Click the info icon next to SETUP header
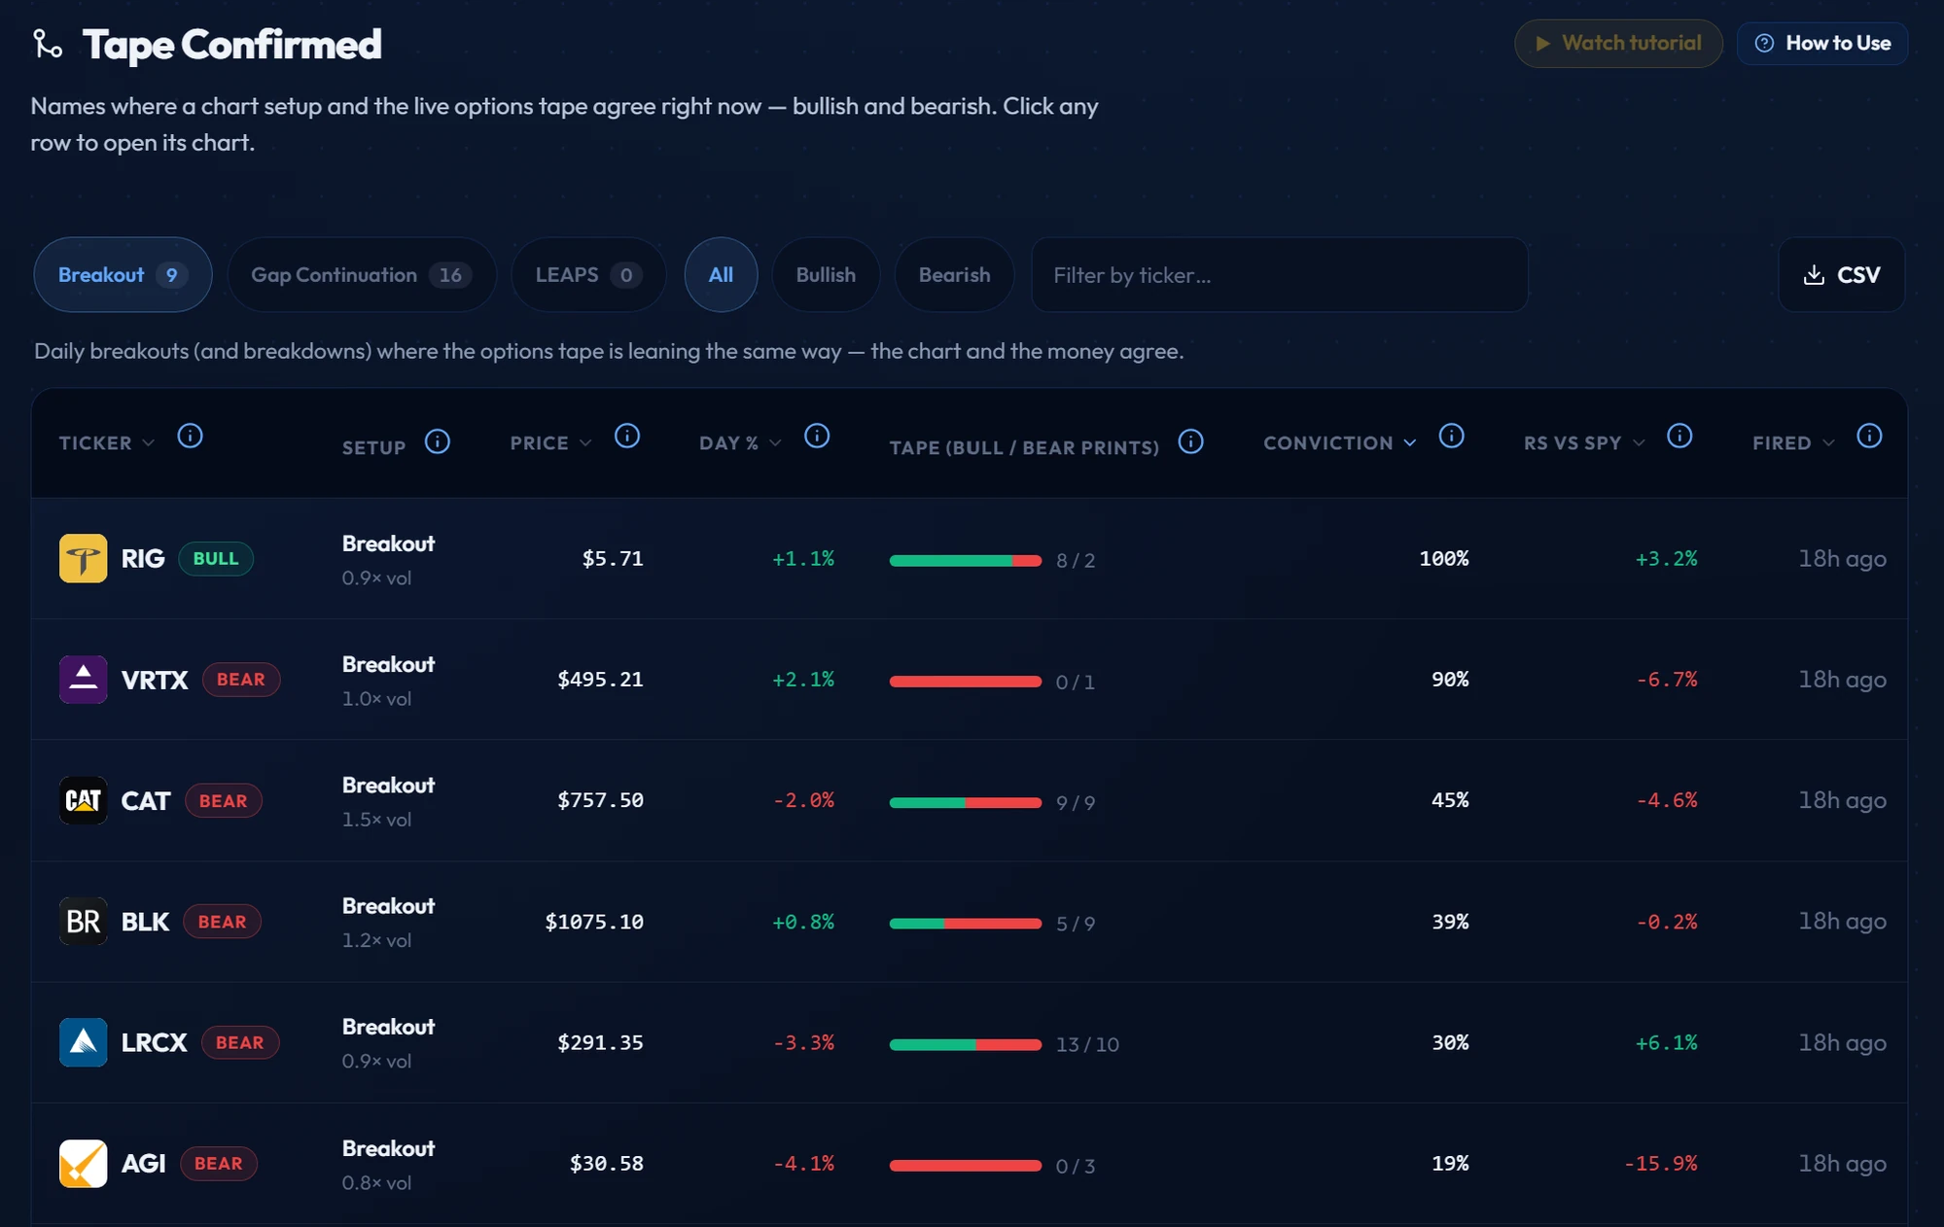Screen dimensions: 1944x1227 pyautogui.click(x=438, y=441)
